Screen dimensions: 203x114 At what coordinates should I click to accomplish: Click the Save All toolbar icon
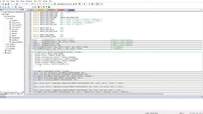click(x=8, y=4)
